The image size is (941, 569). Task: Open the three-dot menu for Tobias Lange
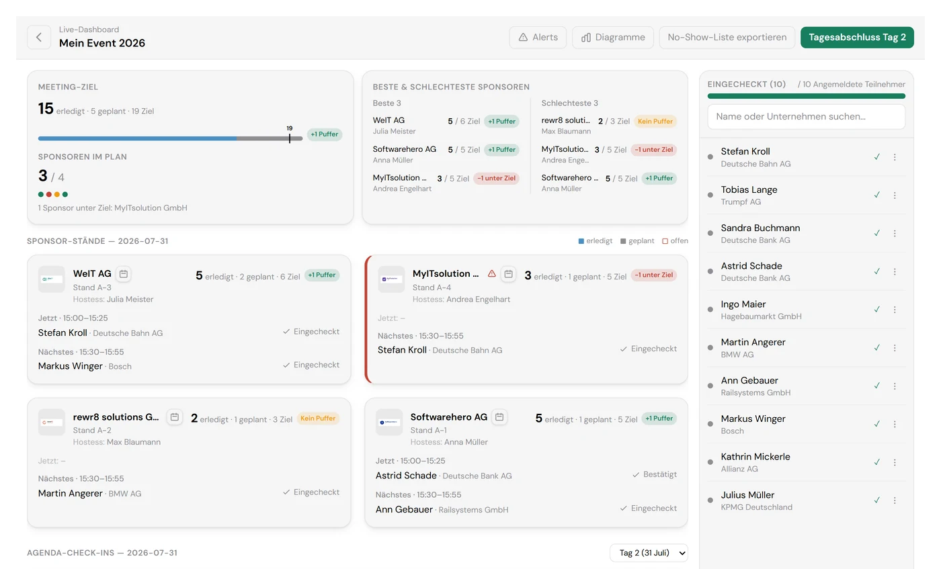point(895,195)
